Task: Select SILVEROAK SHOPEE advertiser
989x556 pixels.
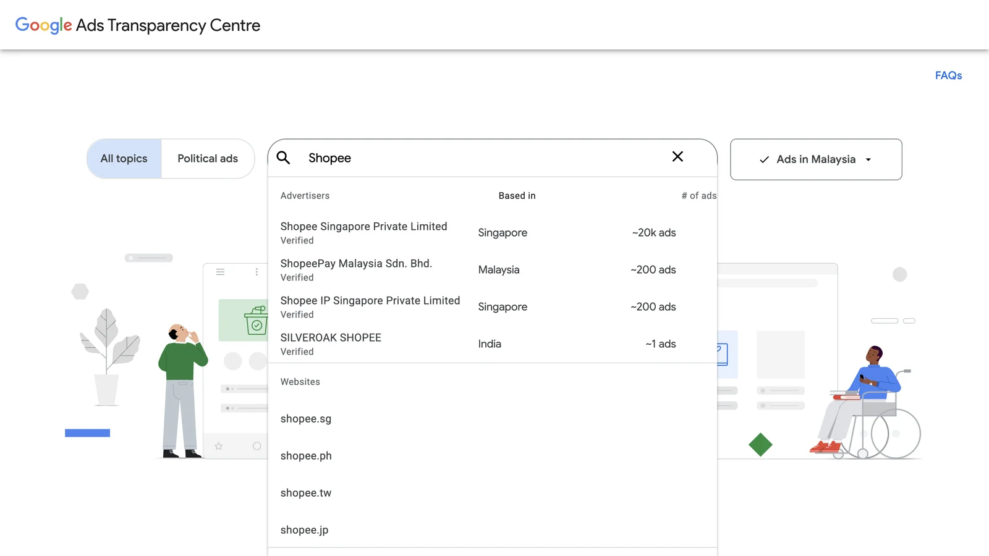Action: click(x=492, y=344)
